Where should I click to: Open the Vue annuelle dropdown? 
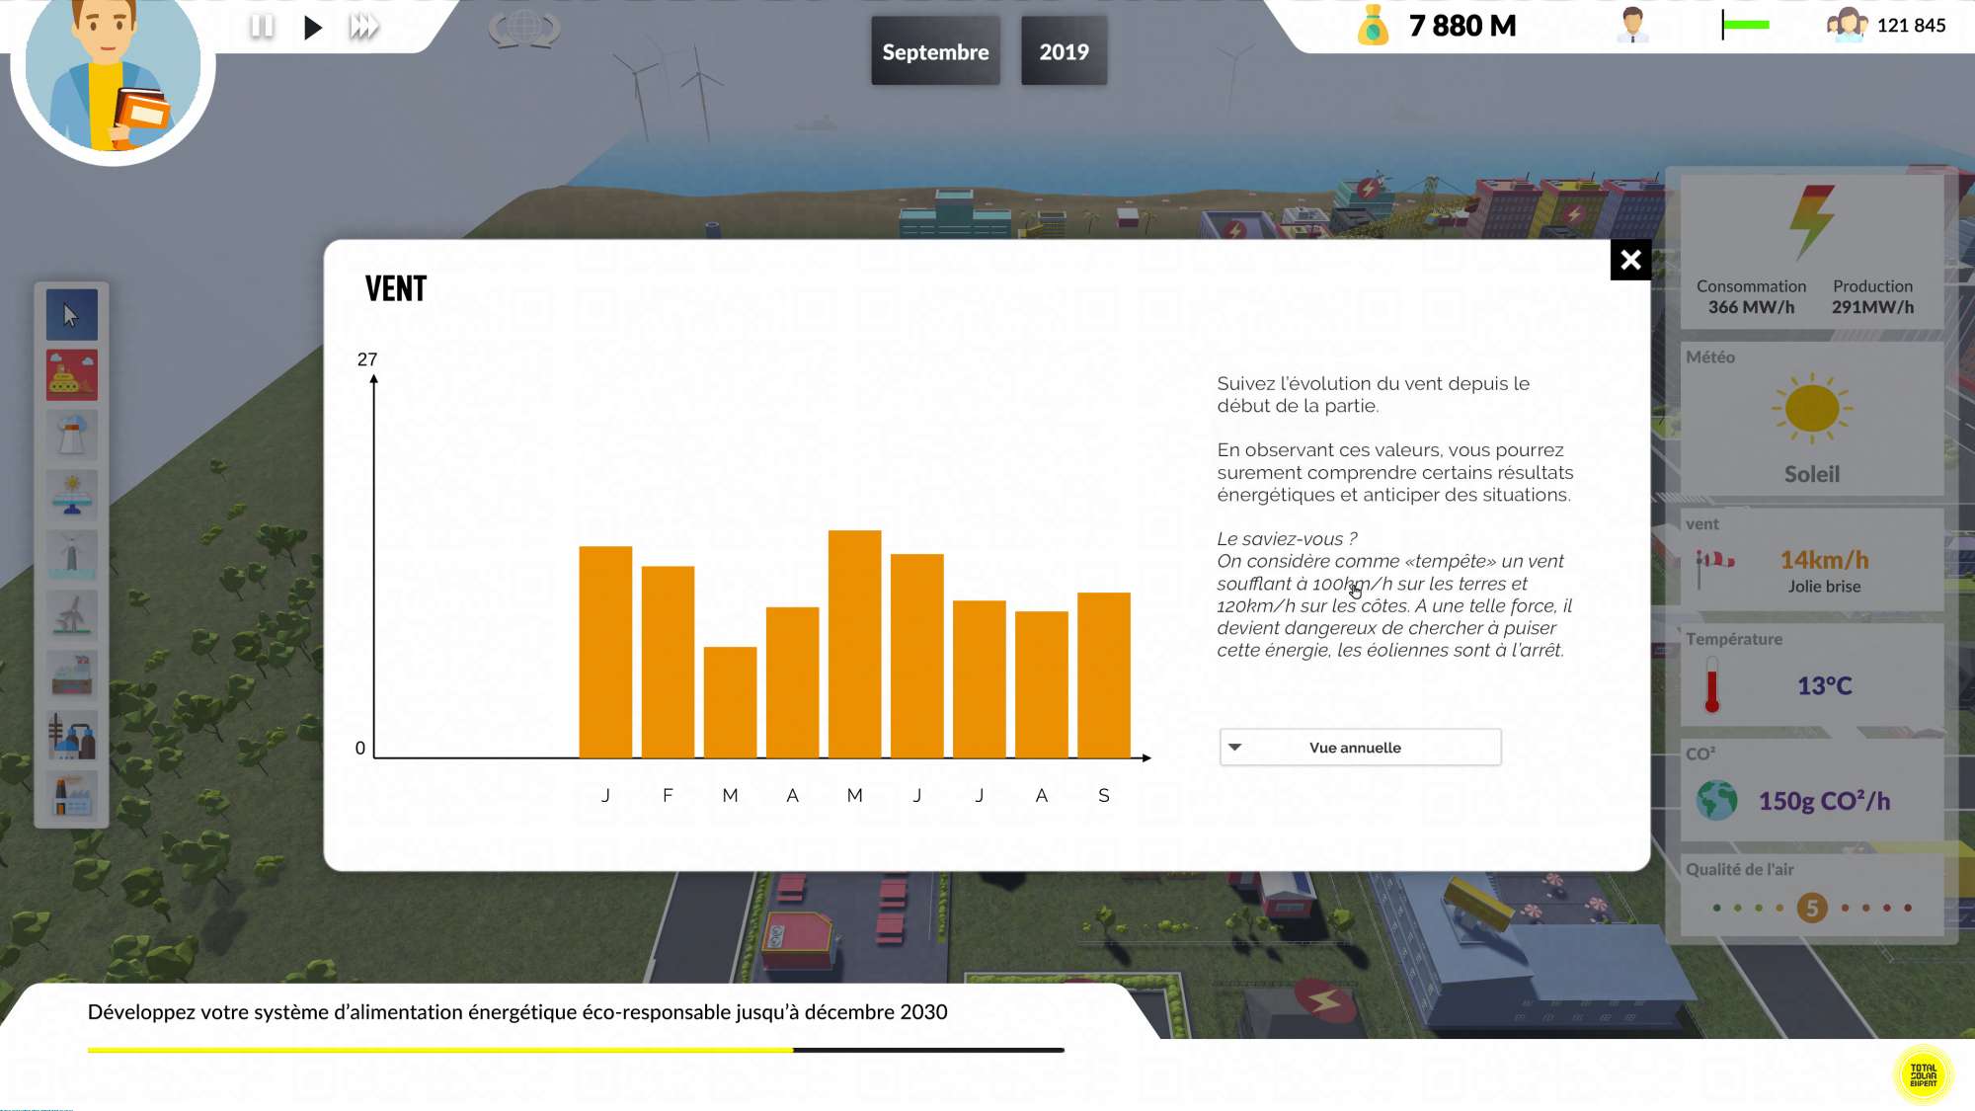pyautogui.click(x=1360, y=748)
